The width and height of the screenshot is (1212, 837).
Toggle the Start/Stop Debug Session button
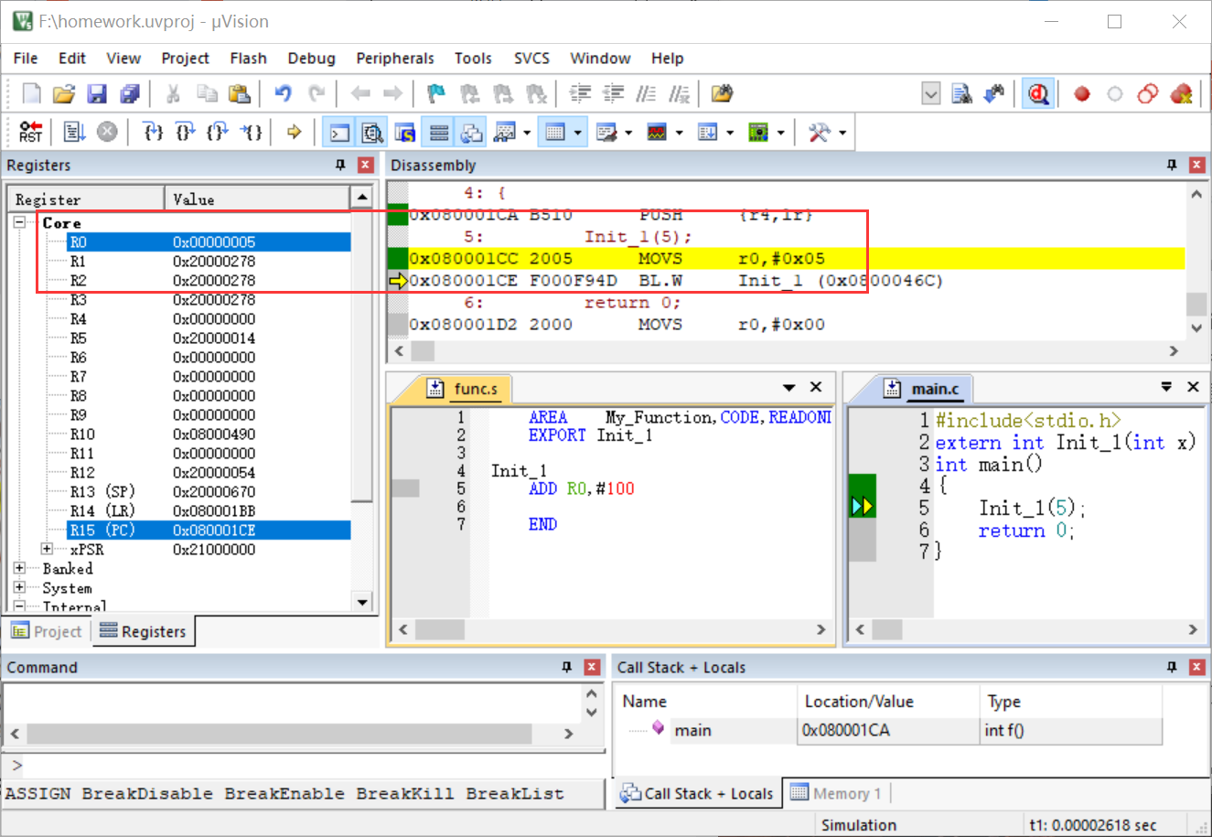tap(1038, 93)
